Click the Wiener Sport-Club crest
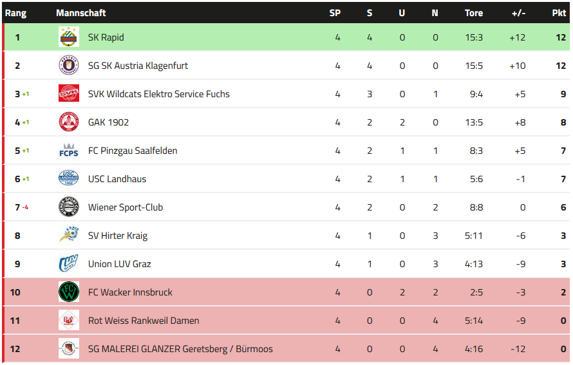Viewport: 573px width, 365px height. 69,207
